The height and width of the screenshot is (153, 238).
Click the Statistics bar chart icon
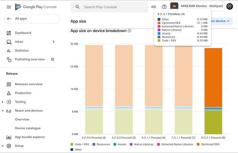click(x=9, y=51)
